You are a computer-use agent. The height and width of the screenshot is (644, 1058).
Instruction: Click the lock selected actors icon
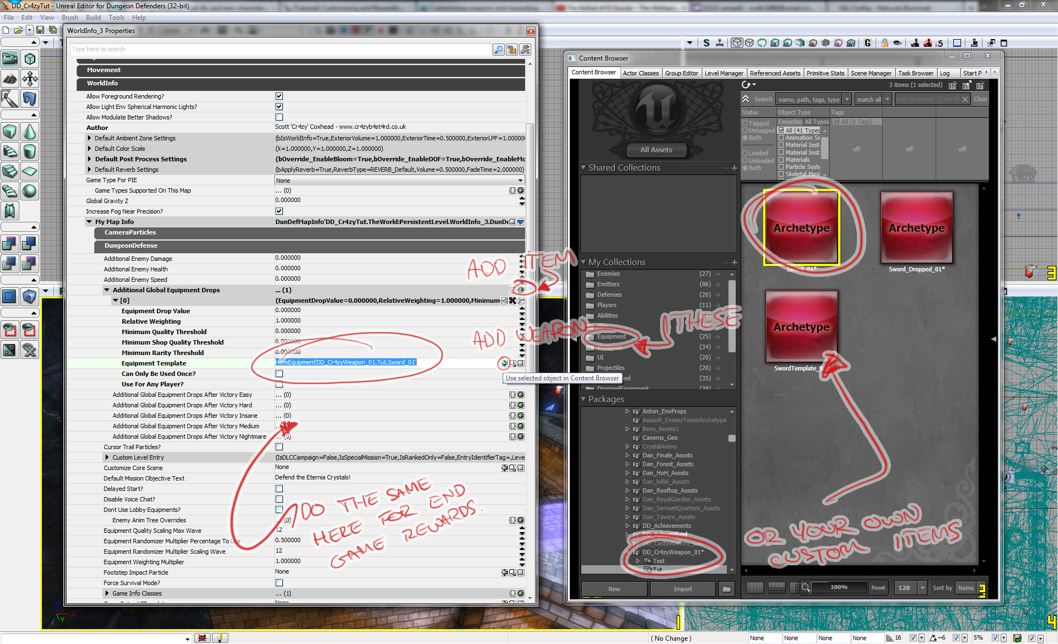click(x=885, y=43)
